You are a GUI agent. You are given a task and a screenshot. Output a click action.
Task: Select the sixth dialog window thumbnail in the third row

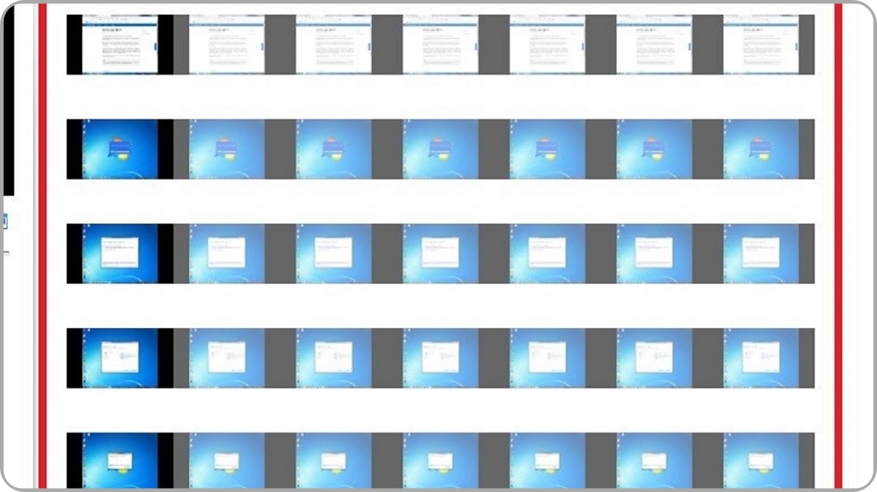[654, 253]
